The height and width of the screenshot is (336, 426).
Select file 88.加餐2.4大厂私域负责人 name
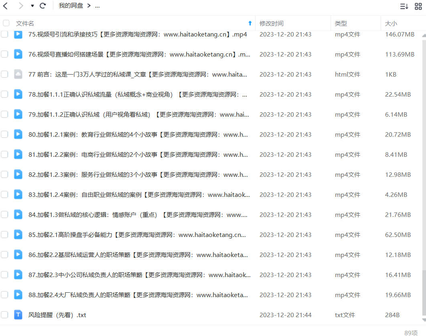[x=138, y=295]
